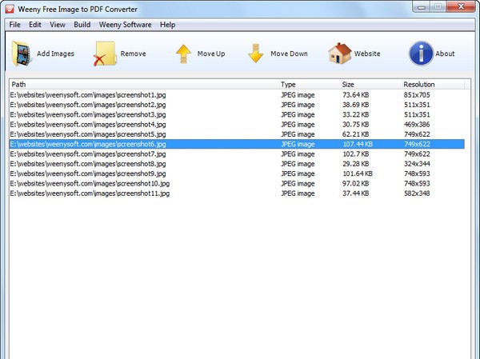Viewport: 480px width, 359px height.
Task: Click the Move Up label
Action: (x=211, y=54)
